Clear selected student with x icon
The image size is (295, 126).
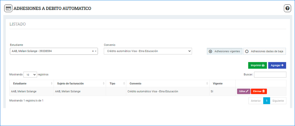[93, 51]
